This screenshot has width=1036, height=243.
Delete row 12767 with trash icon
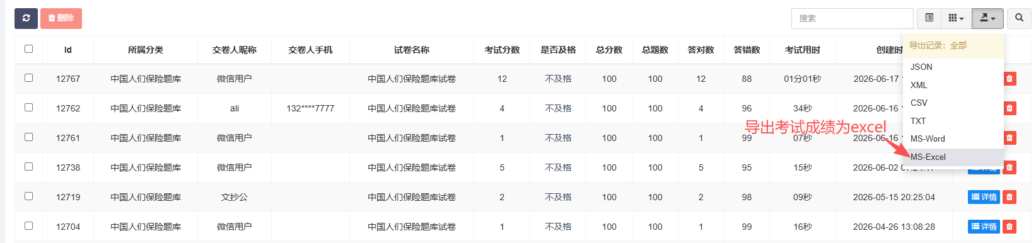click(x=1010, y=79)
